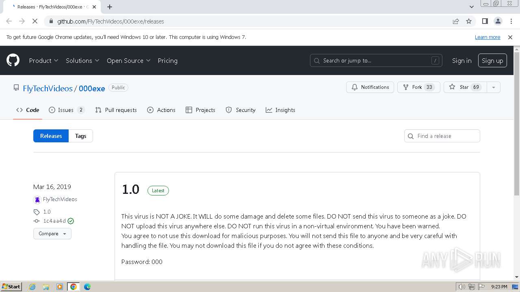Open the 1.0 release title
This screenshot has height=292, width=520.
130,189
